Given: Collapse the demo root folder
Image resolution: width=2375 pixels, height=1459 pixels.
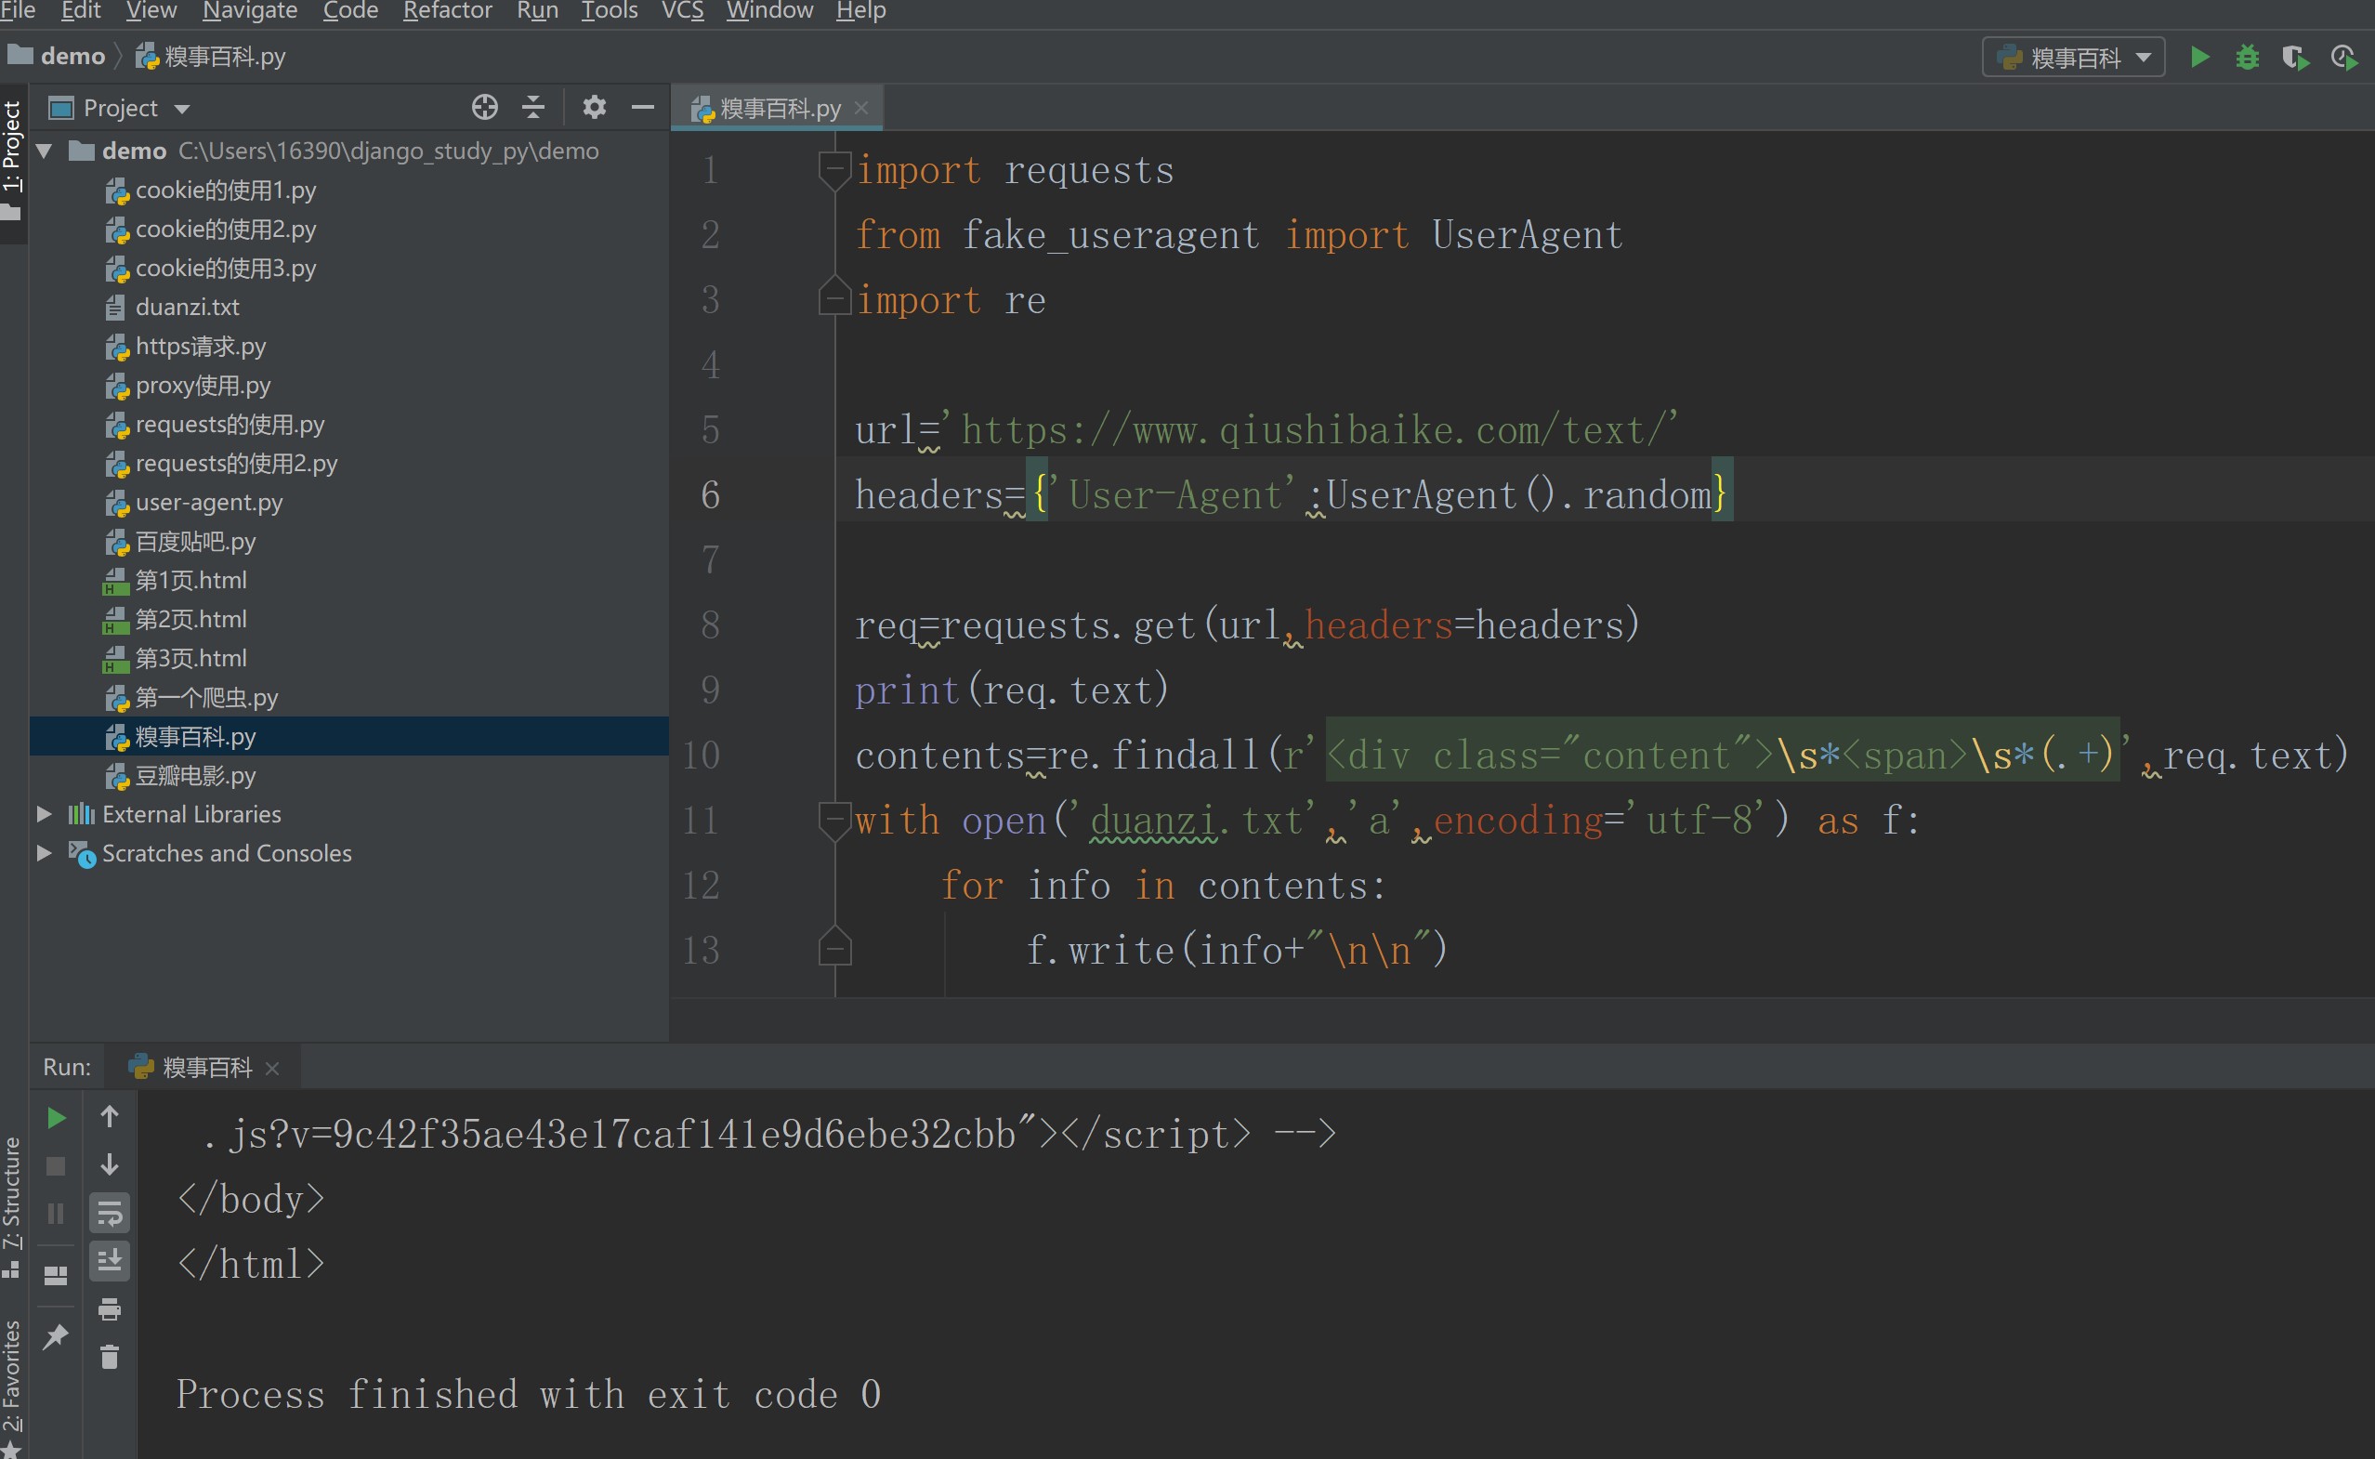Looking at the screenshot, I should [x=45, y=151].
